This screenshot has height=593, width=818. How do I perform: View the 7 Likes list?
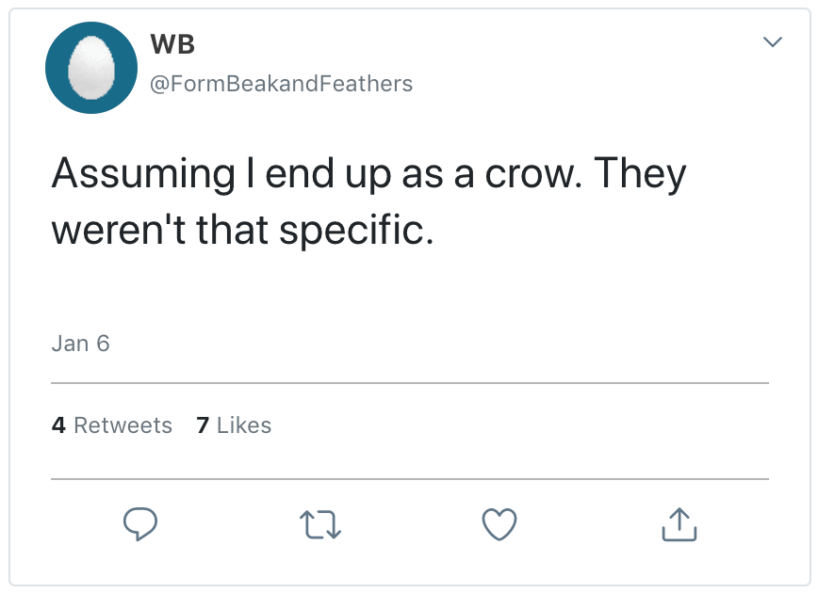(x=234, y=425)
